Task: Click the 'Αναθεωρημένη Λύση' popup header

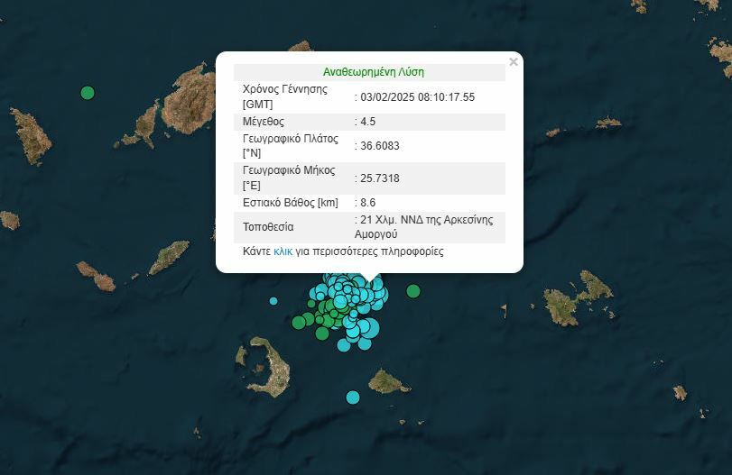Action: (373, 72)
